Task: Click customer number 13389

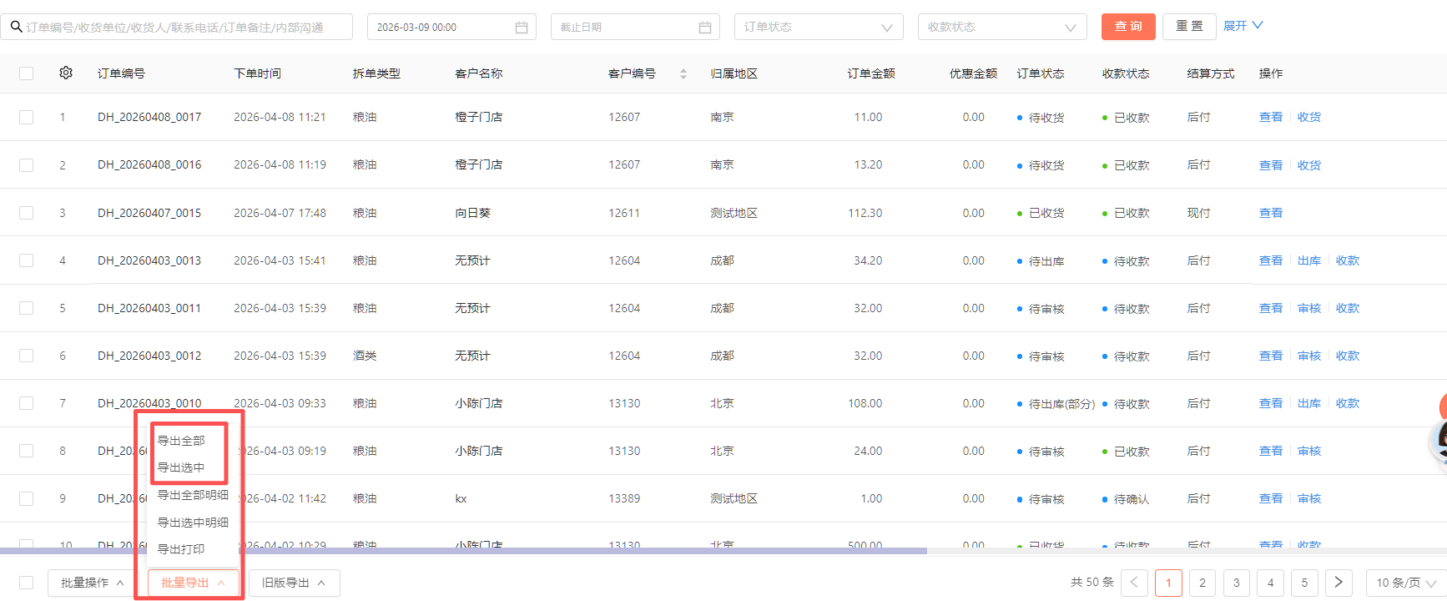Action: 624,498
